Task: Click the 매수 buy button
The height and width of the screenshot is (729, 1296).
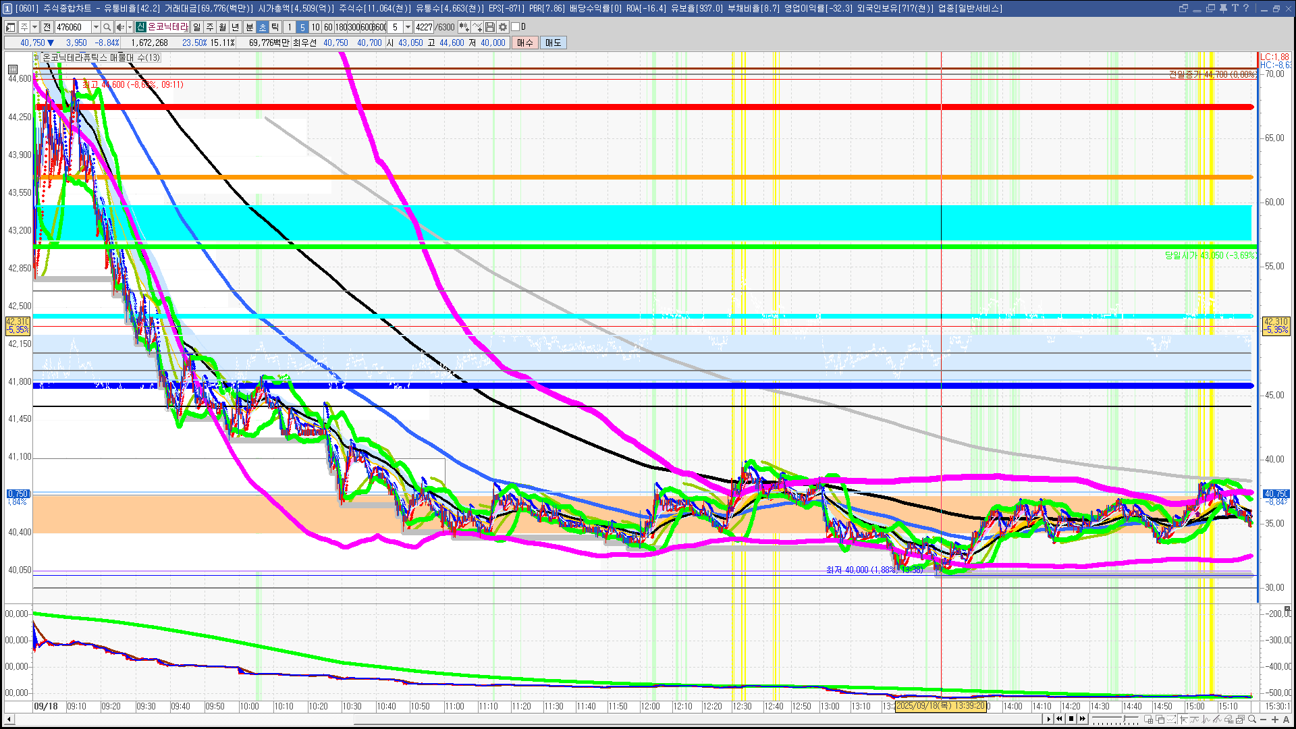Action: click(525, 43)
